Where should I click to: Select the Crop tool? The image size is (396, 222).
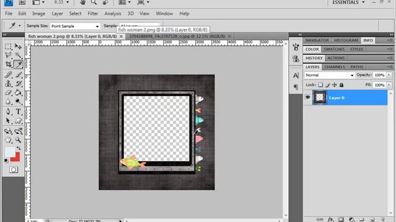[8, 64]
